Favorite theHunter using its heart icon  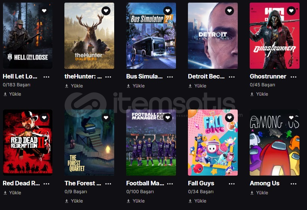pos(106,11)
